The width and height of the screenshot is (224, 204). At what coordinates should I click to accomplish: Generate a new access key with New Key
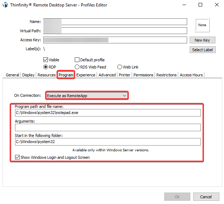pyautogui.click(x=202, y=40)
